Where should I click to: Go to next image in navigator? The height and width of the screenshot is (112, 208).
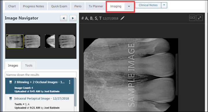click(x=73, y=18)
